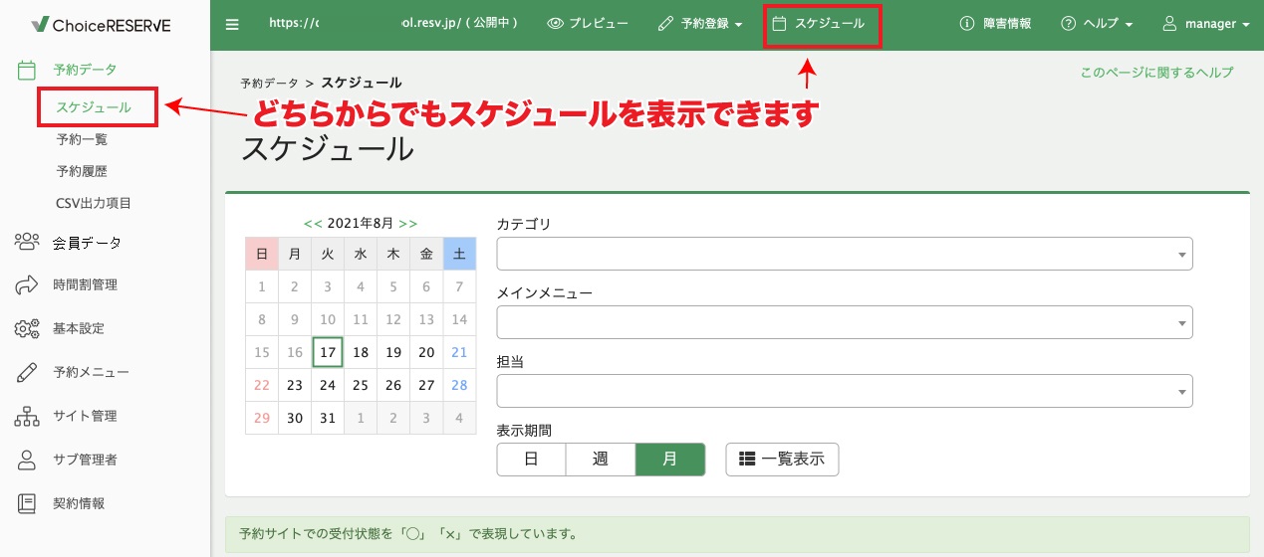Expand the 予約登録 menu
The width and height of the screenshot is (1264, 557).
pyautogui.click(x=700, y=24)
